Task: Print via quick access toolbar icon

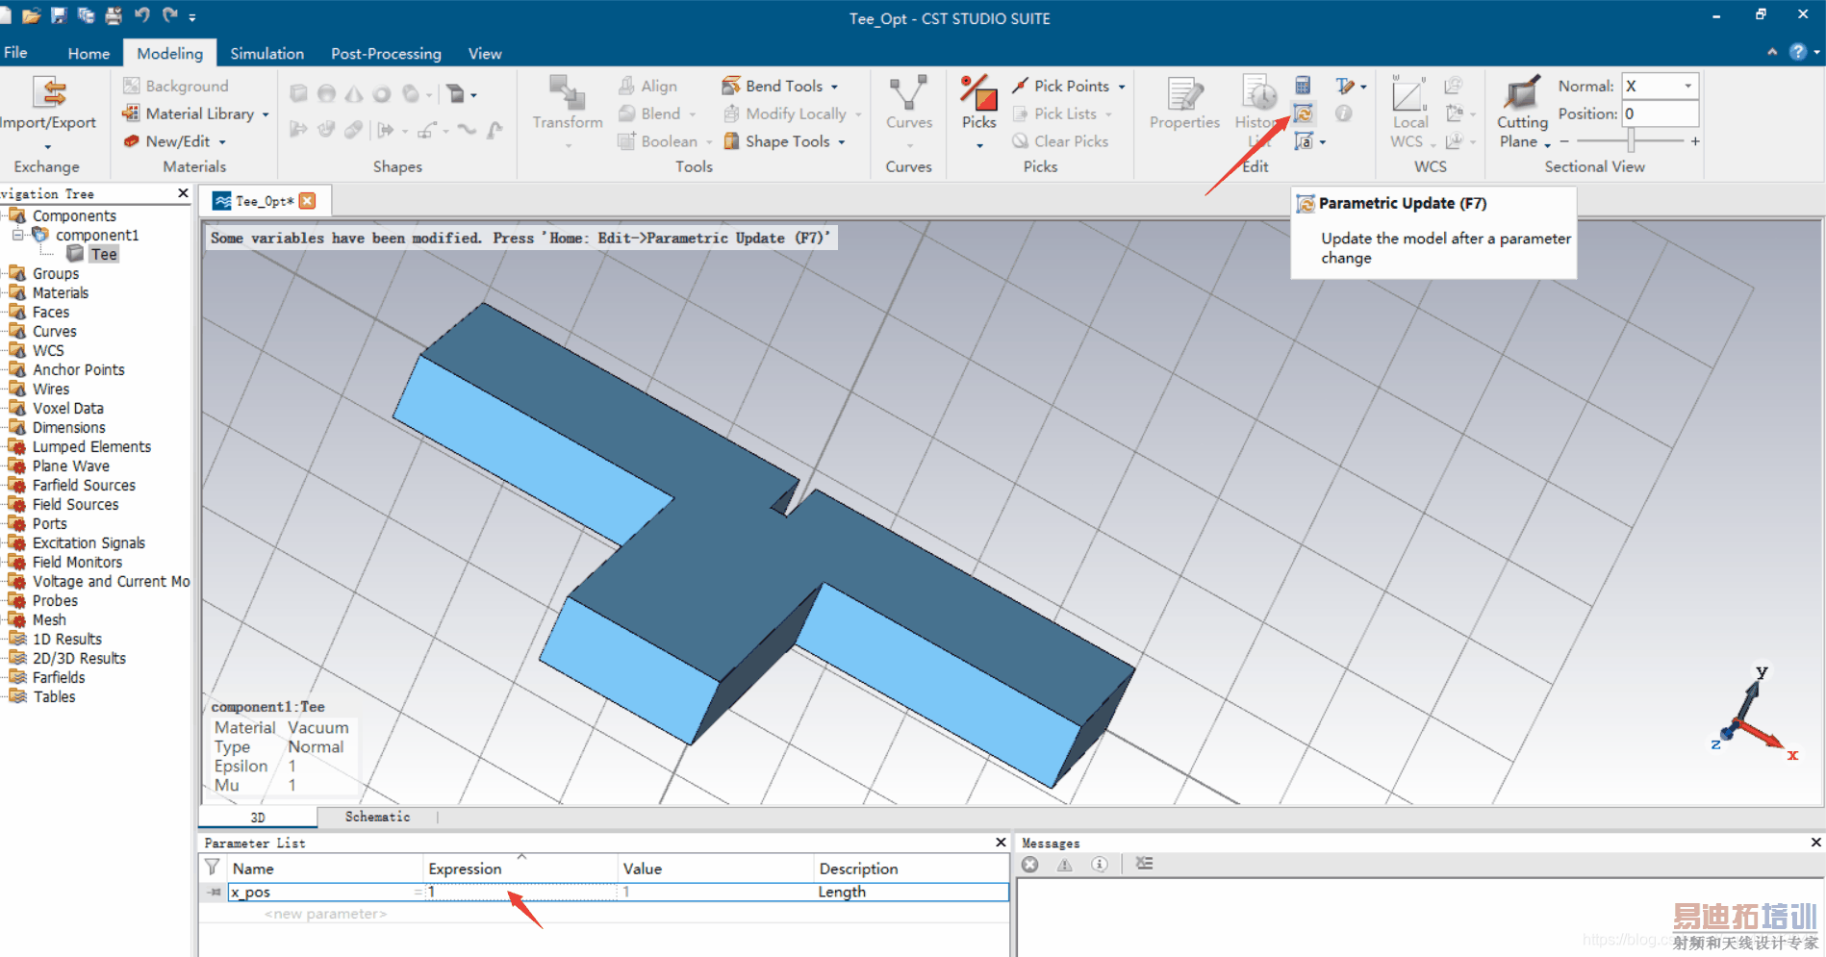Action: tap(114, 15)
